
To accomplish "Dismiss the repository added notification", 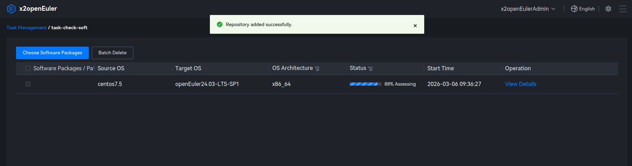I will [415, 25].
